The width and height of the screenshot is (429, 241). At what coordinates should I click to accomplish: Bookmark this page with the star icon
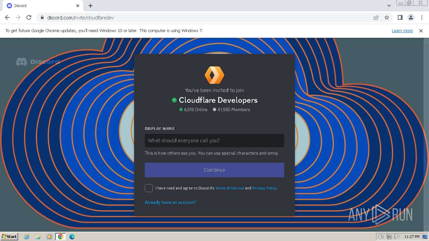tap(387, 17)
